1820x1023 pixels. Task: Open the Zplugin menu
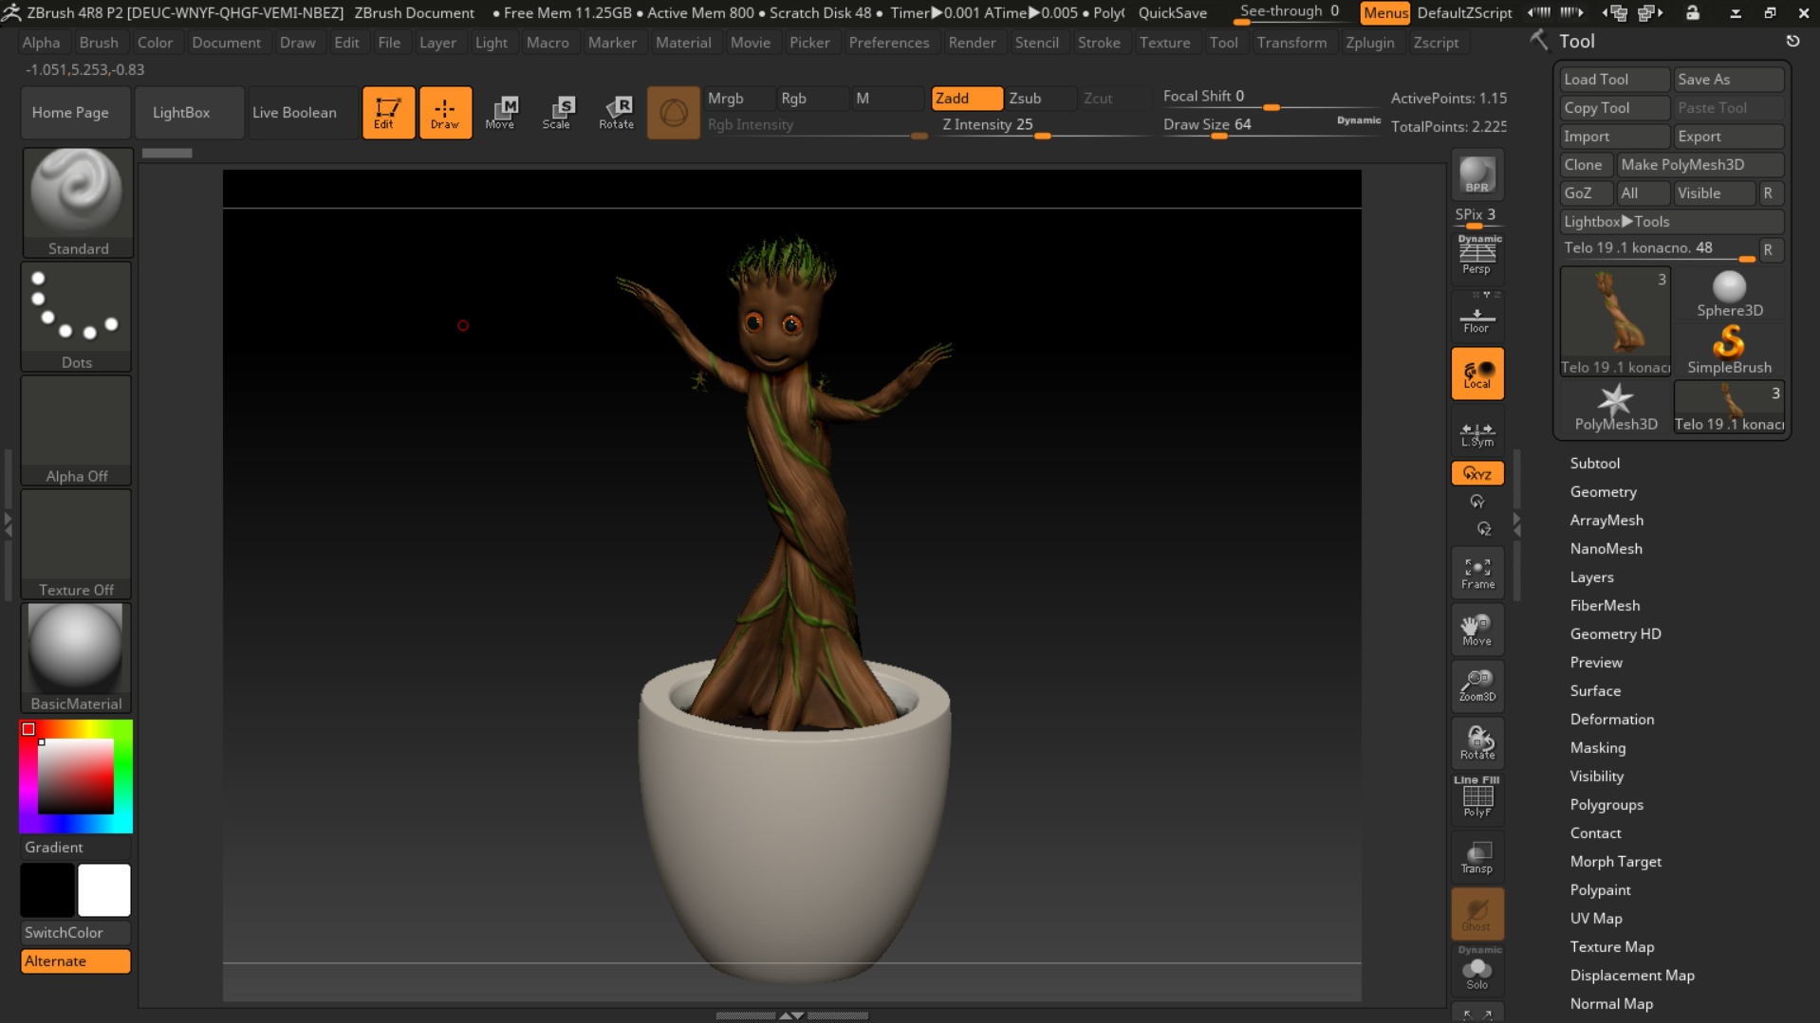(1369, 43)
